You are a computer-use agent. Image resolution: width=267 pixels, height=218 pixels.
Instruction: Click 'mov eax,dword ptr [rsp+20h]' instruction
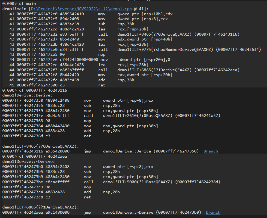[x=135, y=75]
